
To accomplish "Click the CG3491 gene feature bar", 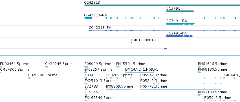I will pos(180,11).
